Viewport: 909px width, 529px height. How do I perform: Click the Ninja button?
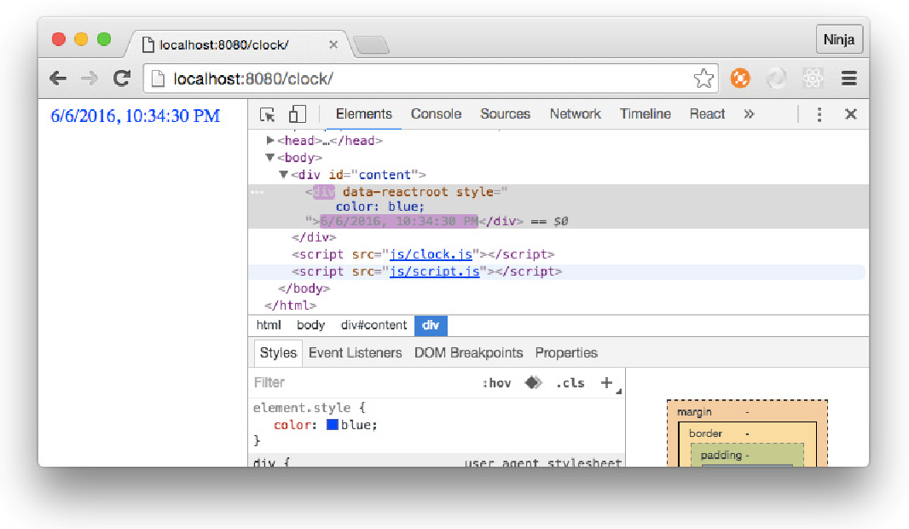tap(839, 38)
